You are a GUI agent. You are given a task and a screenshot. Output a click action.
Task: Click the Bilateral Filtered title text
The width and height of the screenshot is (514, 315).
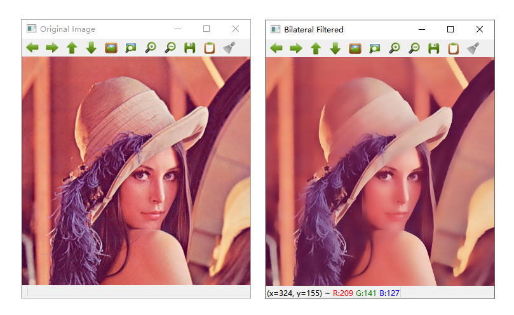(x=314, y=30)
